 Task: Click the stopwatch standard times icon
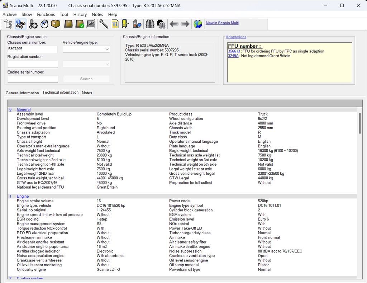pos(44,24)
